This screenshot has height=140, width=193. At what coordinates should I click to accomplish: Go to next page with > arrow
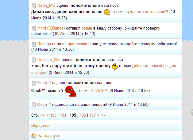(x=98, y=115)
